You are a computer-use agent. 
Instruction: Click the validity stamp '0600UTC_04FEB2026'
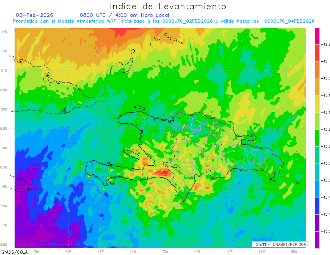click(x=289, y=21)
